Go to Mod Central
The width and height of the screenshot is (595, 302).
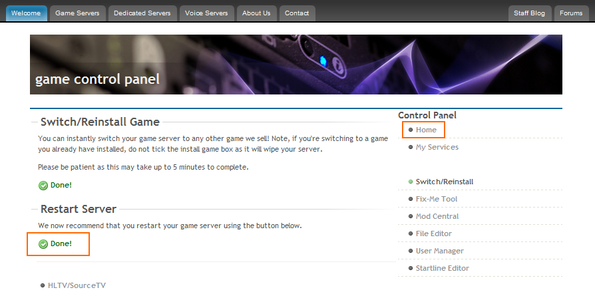pos(437,216)
